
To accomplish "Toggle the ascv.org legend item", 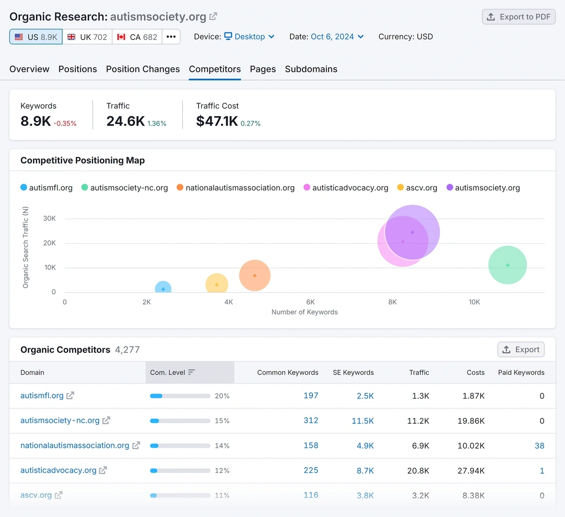I will tap(417, 188).
